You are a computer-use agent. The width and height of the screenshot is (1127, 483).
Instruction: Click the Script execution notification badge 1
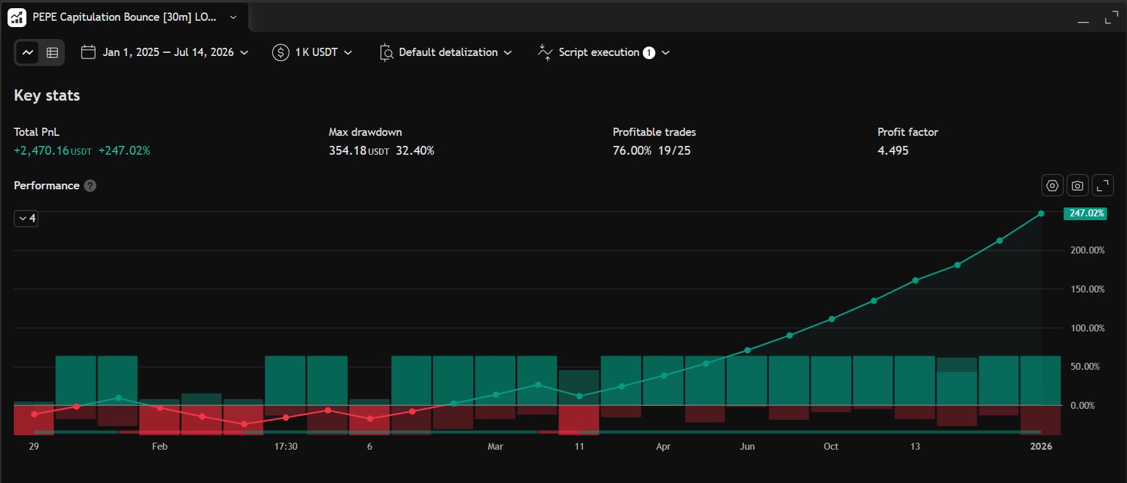649,53
